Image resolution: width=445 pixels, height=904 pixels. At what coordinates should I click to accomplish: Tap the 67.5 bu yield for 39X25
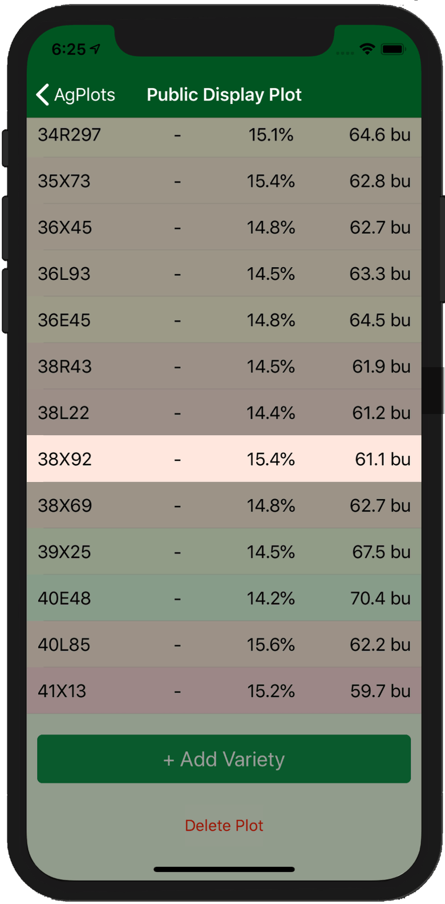coord(381,552)
